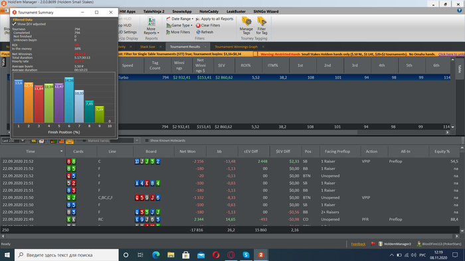This screenshot has width=465, height=261.
Task: Sort by the ITM% column header
Action: (273, 66)
